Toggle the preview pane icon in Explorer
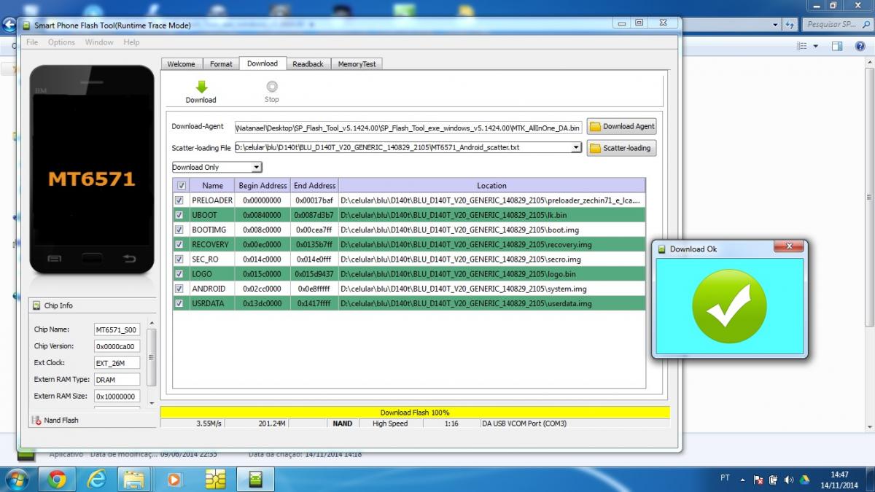Viewport: 875px width, 492px height. pyautogui.click(x=838, y=46)
